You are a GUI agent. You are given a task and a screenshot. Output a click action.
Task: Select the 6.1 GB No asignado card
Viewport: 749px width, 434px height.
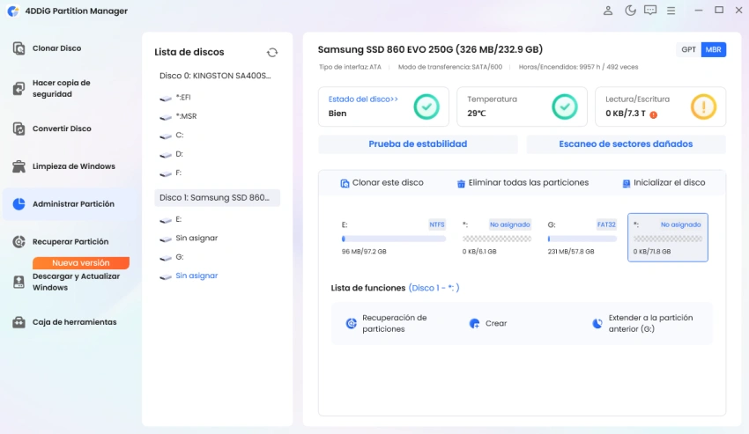click(x=497, y=238)
